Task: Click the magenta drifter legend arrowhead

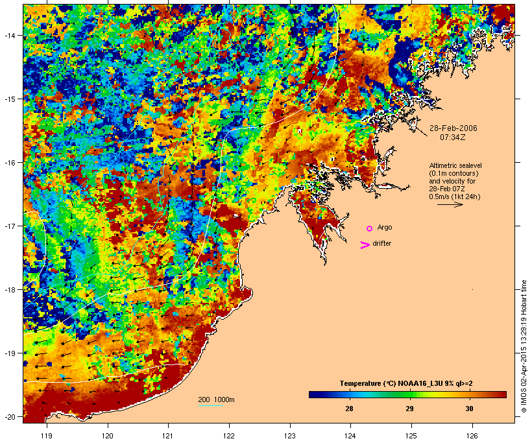Action: pos(365,245)
